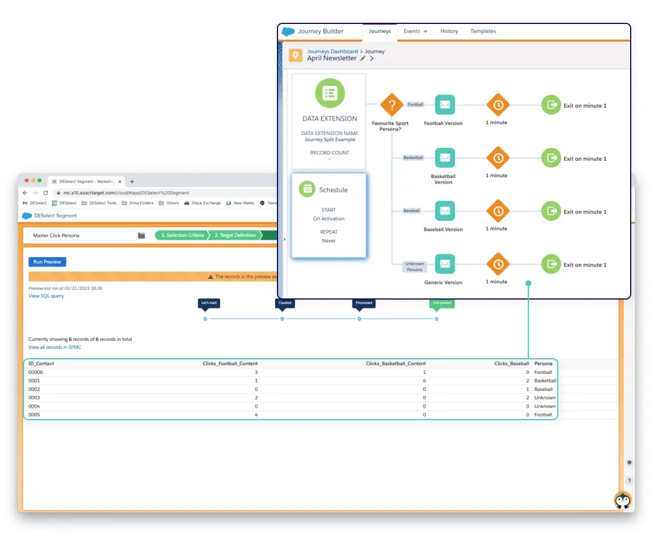Click the Master Click Persona name field
653x536 pixels.
pos(82,235)
